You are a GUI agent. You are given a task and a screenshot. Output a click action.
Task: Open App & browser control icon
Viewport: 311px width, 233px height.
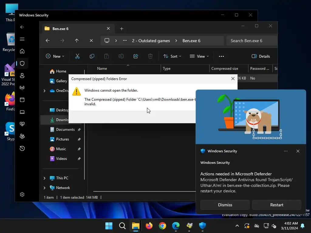click(x=22, y=100)
